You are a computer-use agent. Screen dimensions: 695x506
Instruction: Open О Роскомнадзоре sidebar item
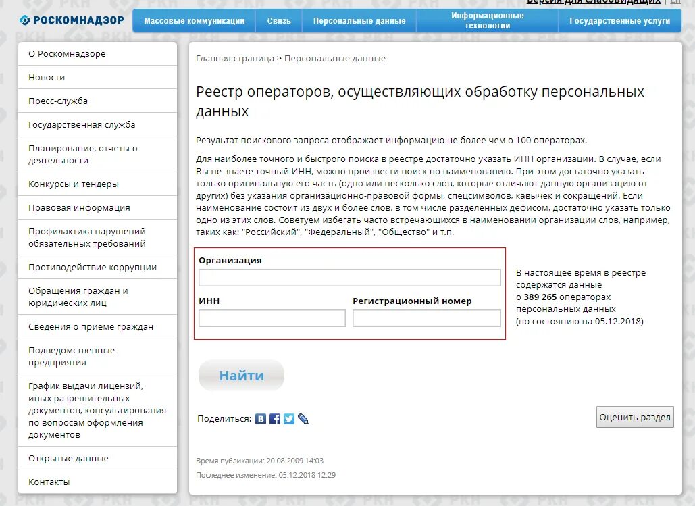pos(97,53)
